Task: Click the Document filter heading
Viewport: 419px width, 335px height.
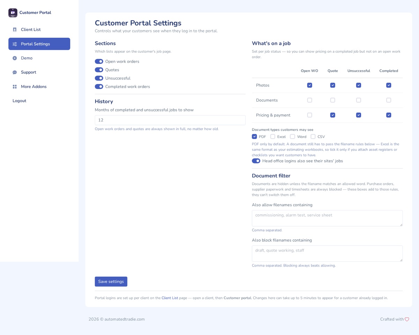Action: (271, 176)
